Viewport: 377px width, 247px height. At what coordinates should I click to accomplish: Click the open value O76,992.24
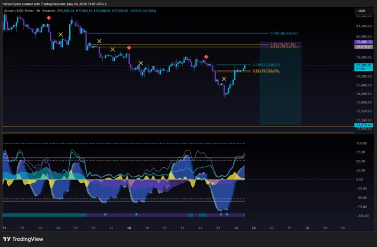(x=65, y=11)
